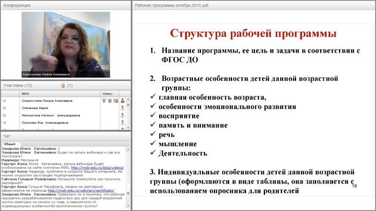376x211 pixels.
Task: Click the Статус column header
Action: [x=109, y=94]
